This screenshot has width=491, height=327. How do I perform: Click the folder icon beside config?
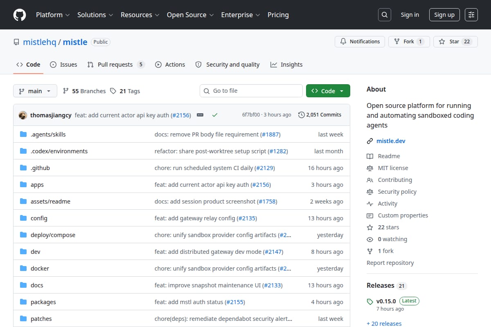(x=23, y=218)
